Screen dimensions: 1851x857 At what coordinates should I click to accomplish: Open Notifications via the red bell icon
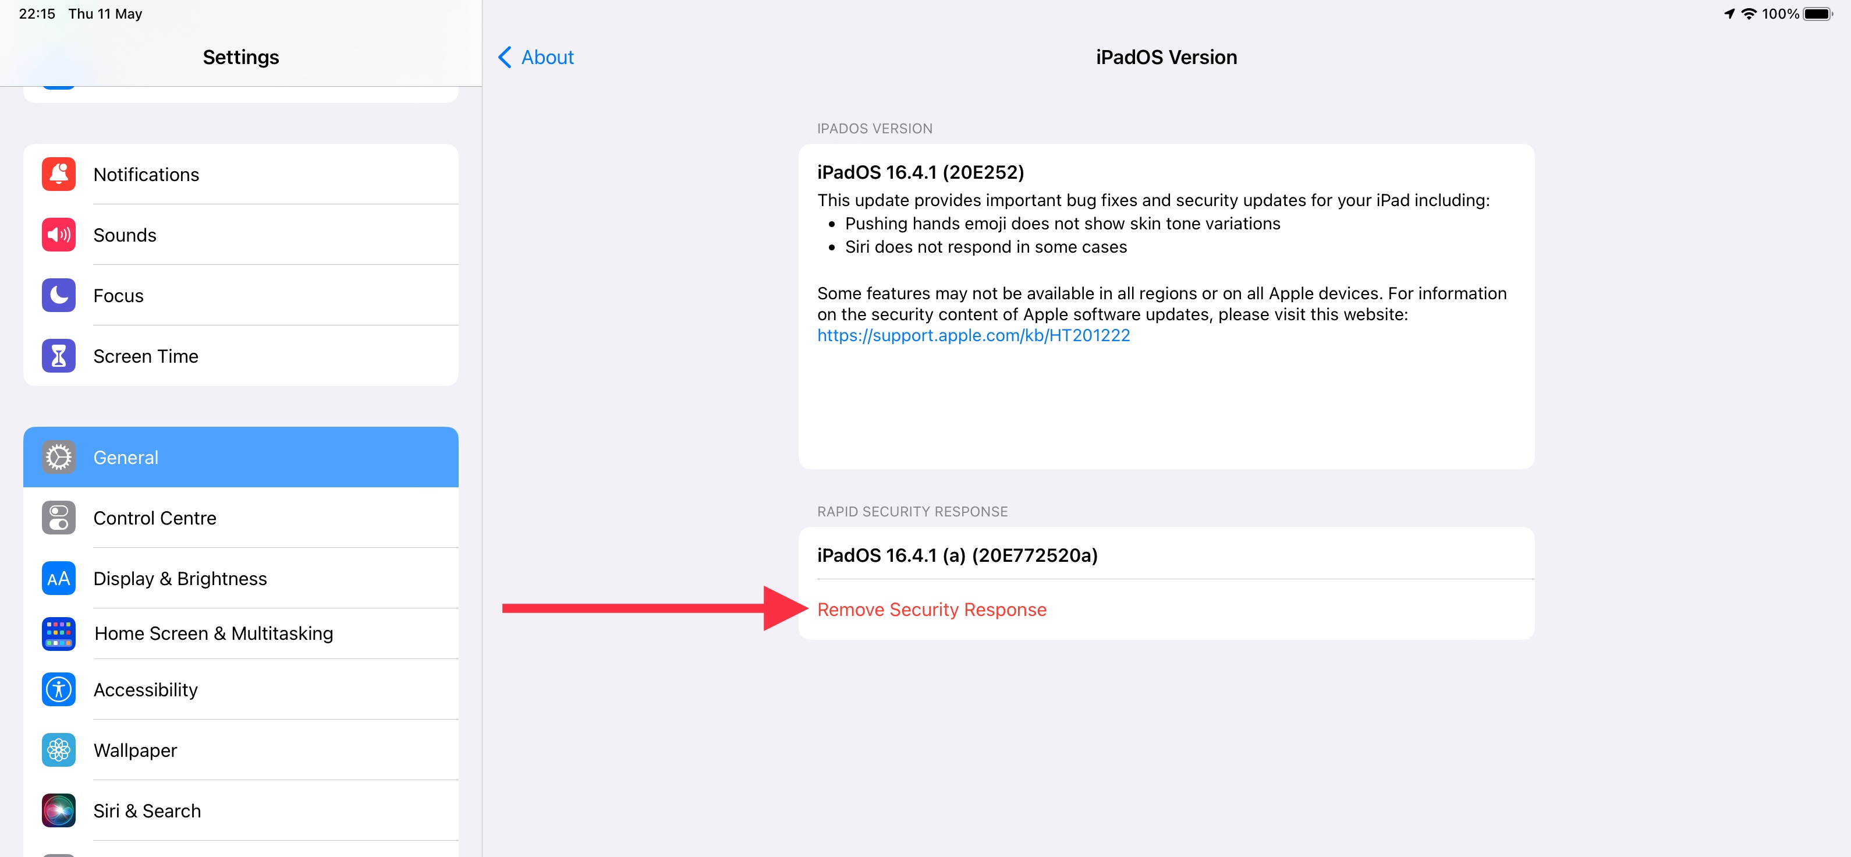(x=58, y=174)
